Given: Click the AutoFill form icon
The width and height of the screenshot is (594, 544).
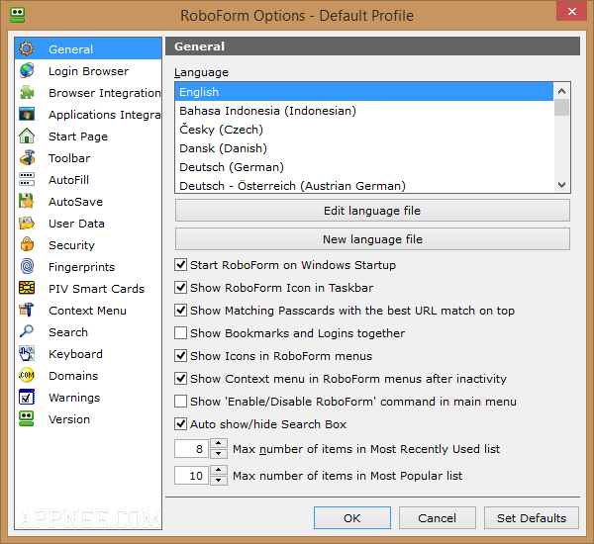Looking at the screenshot, I should point(27,179).
